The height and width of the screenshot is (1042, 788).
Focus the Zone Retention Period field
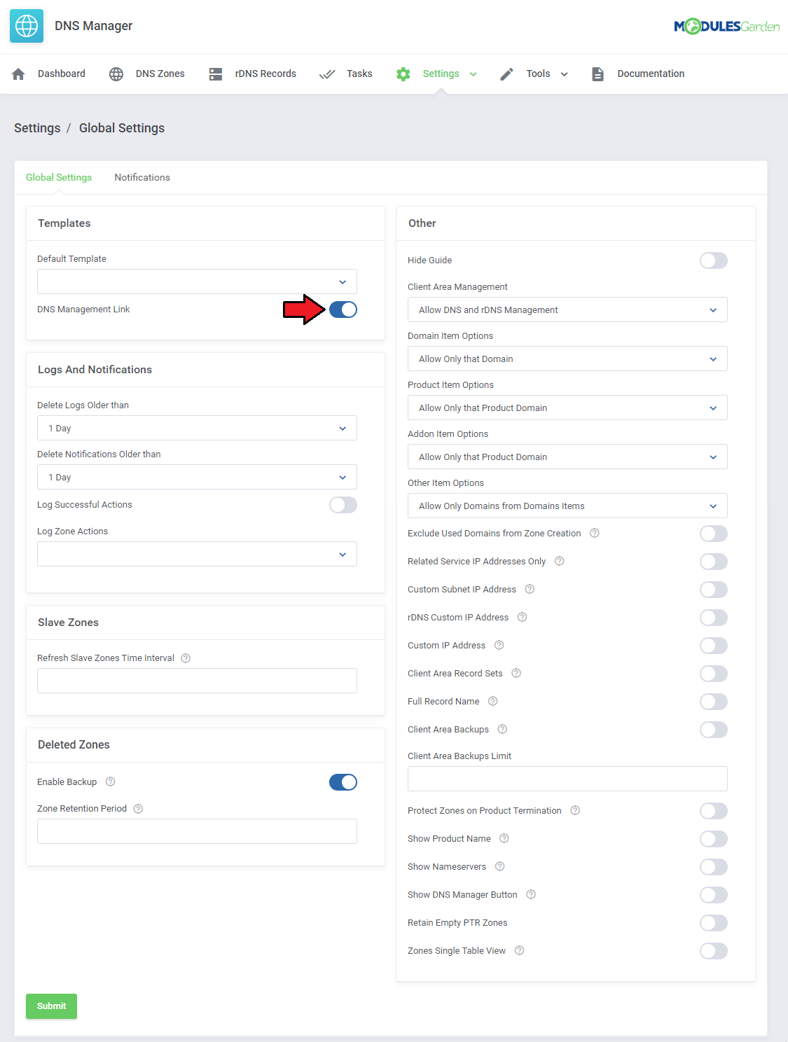coord(197,831)
